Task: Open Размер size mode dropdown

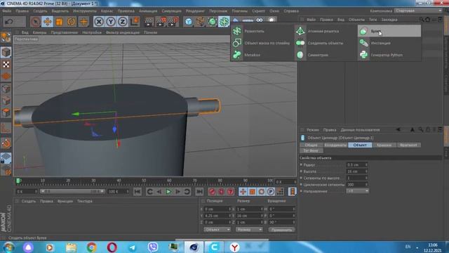Action: pyautogui.click(x=249, y=230)
